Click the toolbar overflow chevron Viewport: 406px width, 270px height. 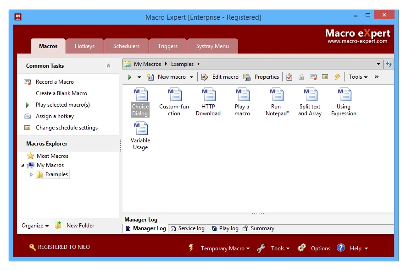point(377,77)
